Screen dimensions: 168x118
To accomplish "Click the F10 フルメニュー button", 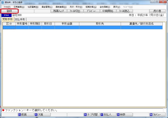I will point(157,115).
